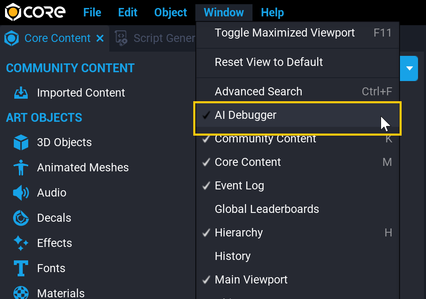
Task: Show the Global Leaderboards panel
Action: pos(266,209)
